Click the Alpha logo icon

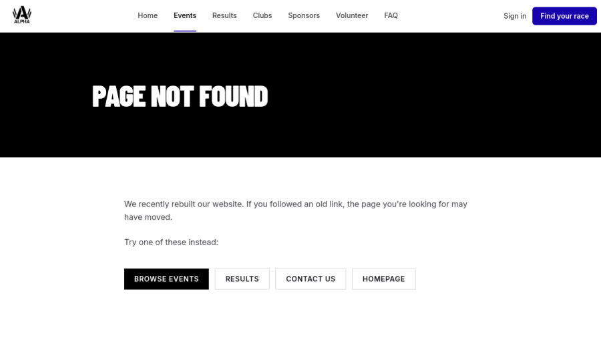pos(22,15)
